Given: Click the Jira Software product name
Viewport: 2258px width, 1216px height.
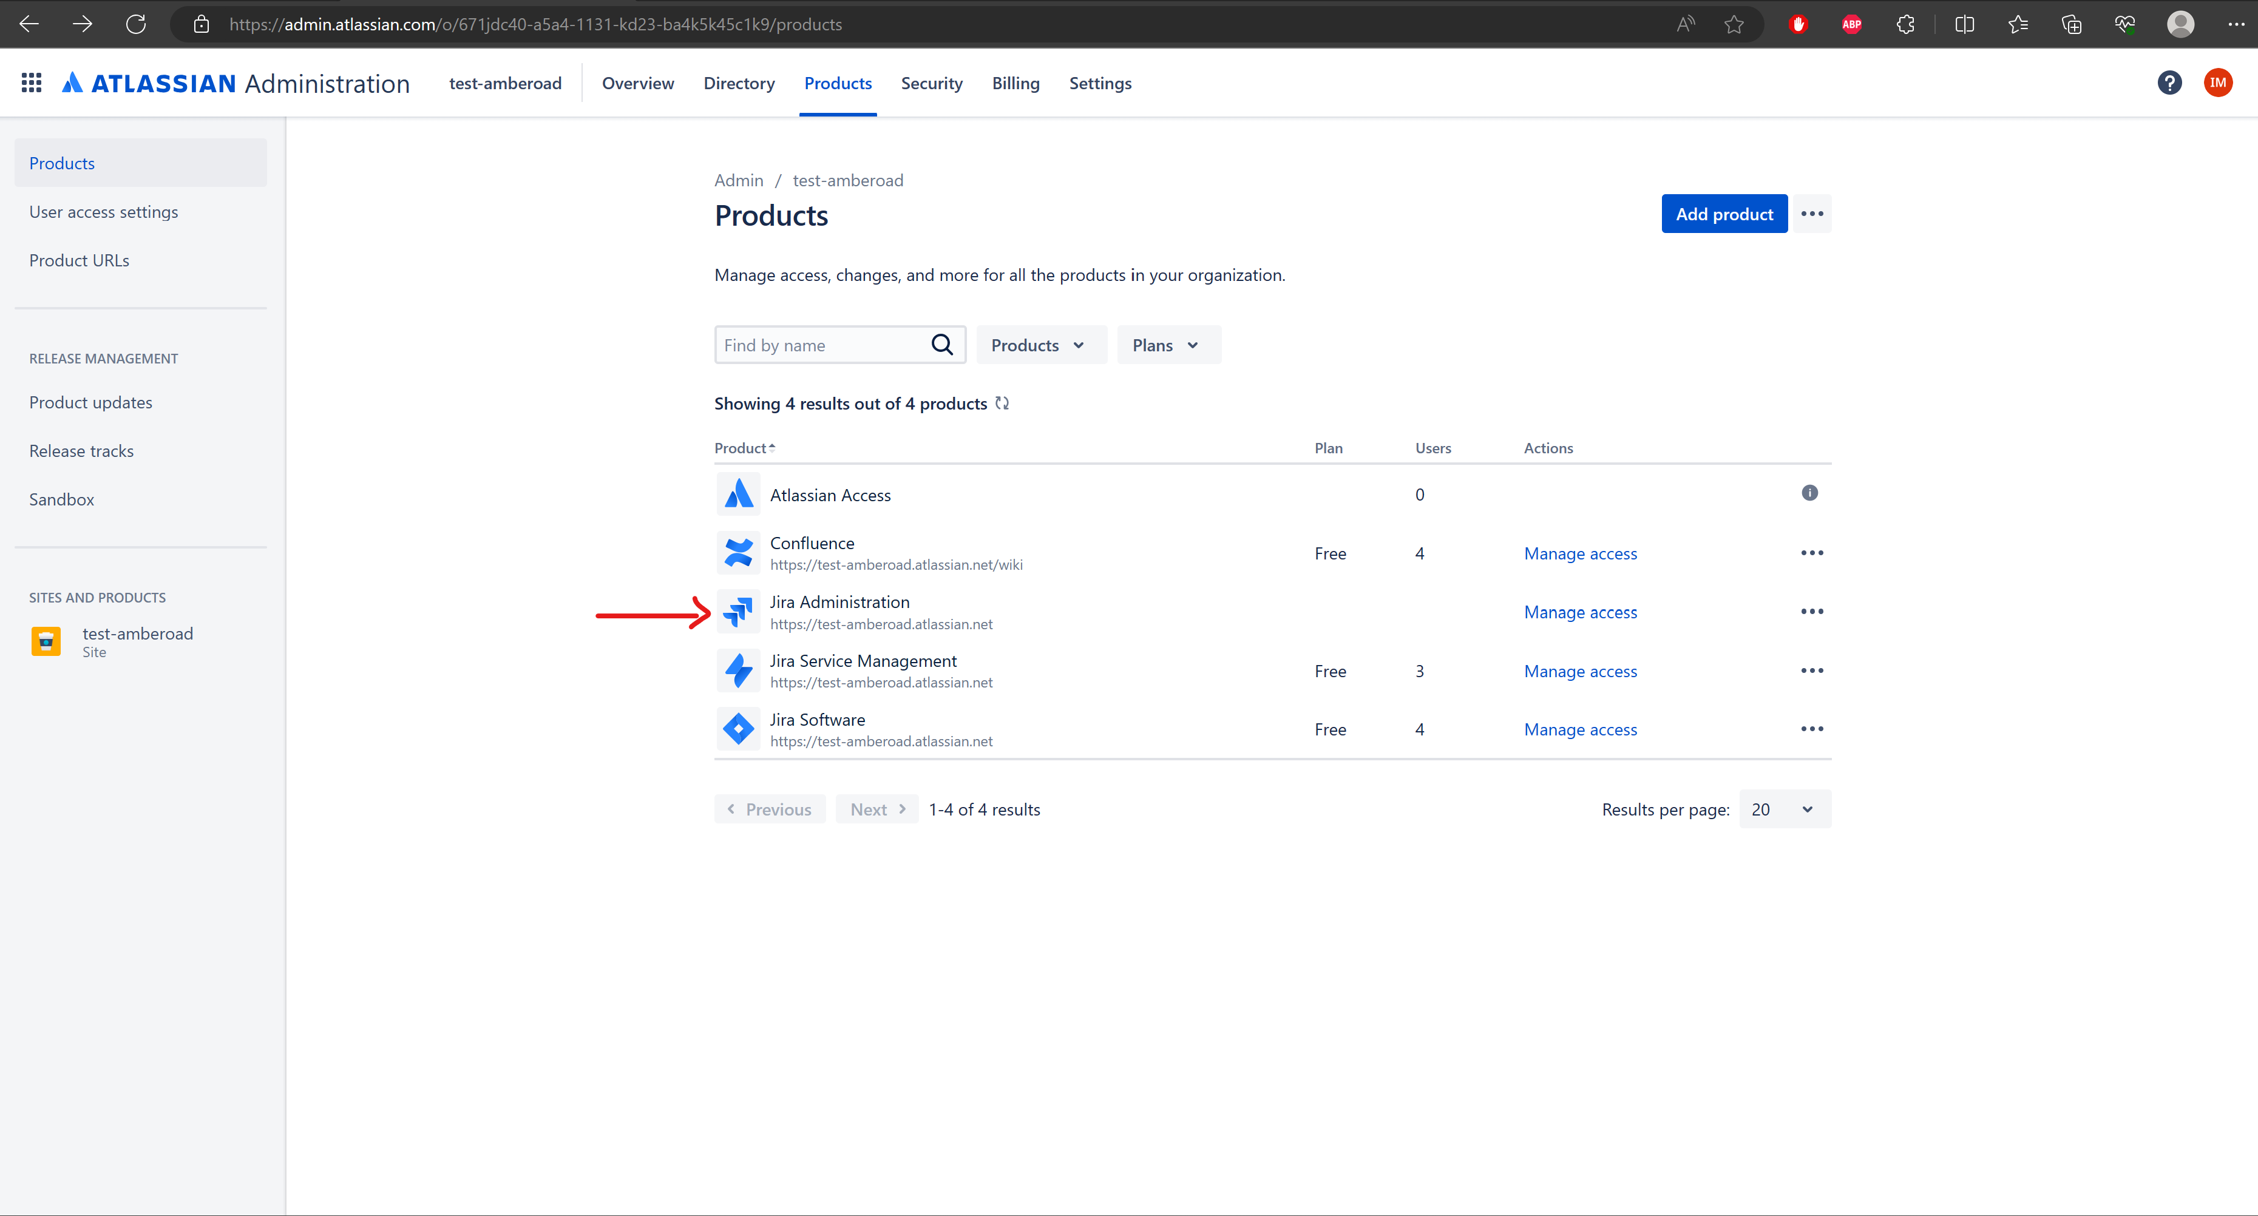Looking at the screenshot, I should pos(817,719).
